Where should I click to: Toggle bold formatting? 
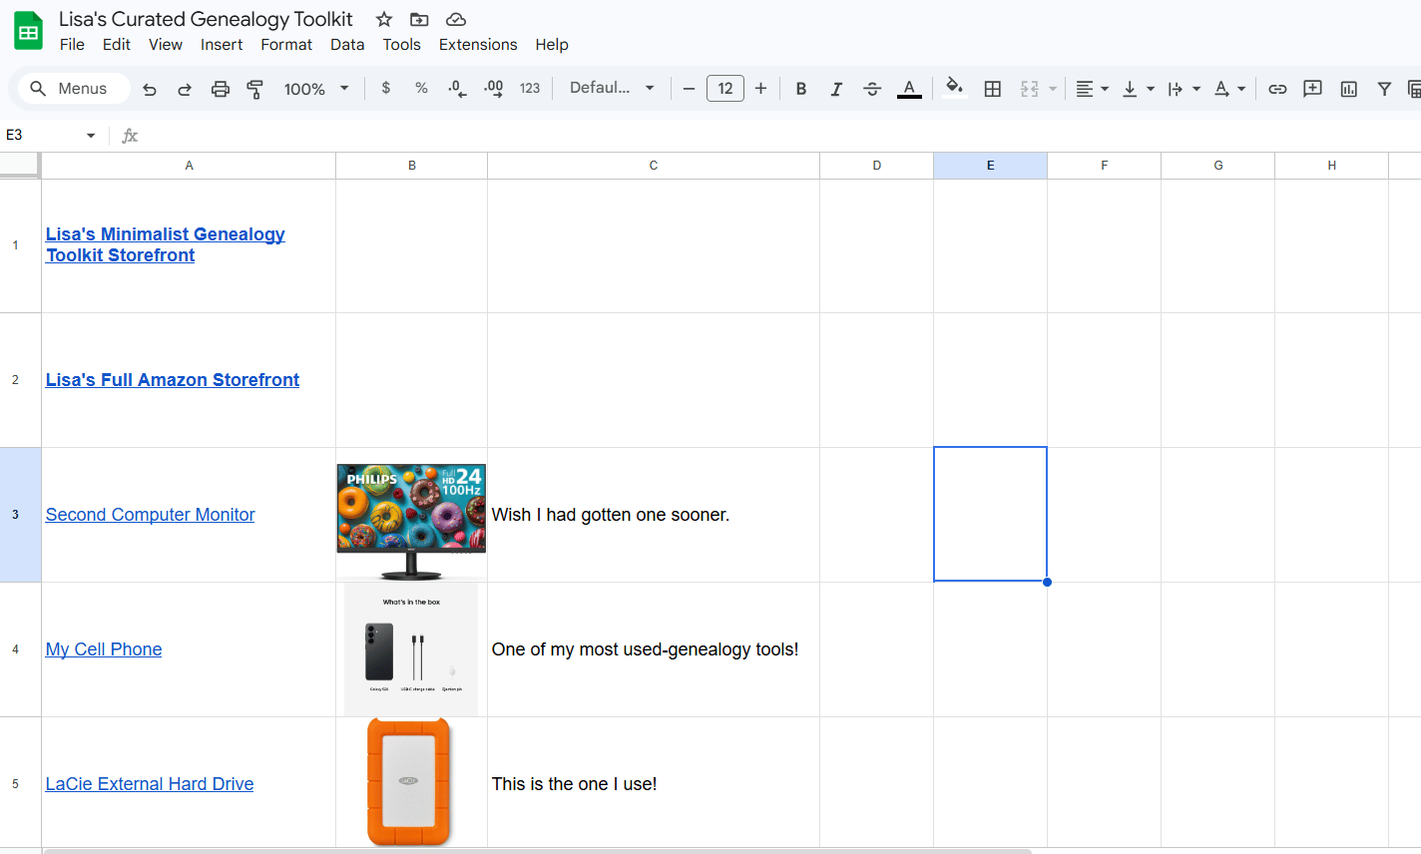800,89
